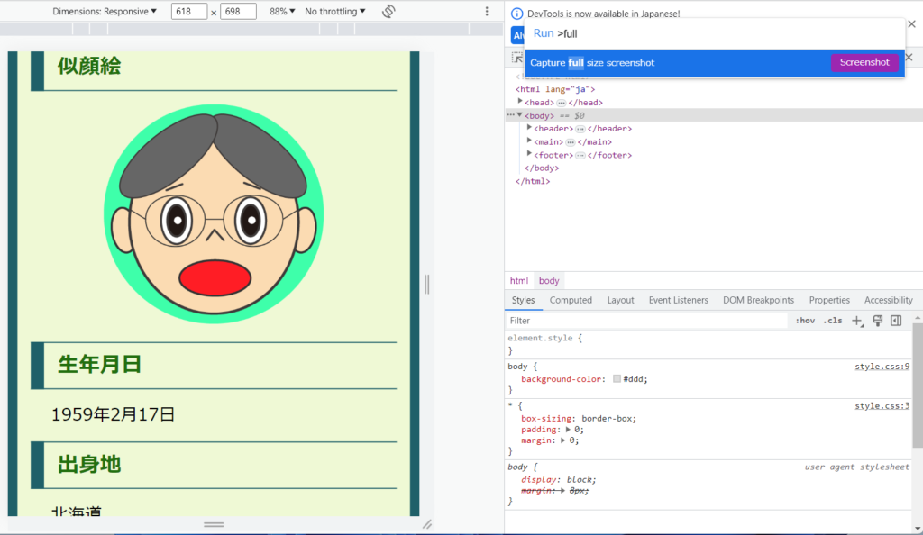Viewport: 923px width, 535px height.
Task: Toggle the computed styles sidebar icon
Action: tap(896, 321)
